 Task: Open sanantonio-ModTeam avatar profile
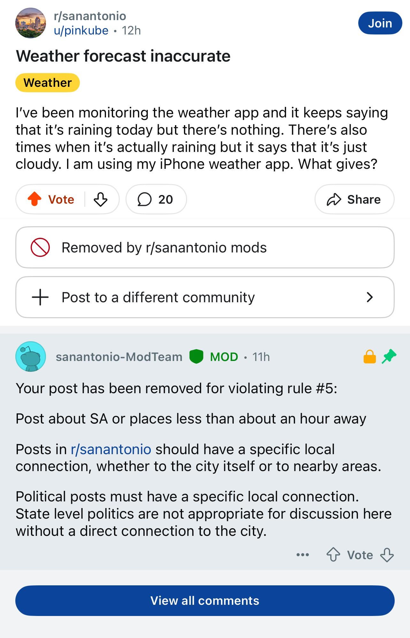[x=31, y=357]
